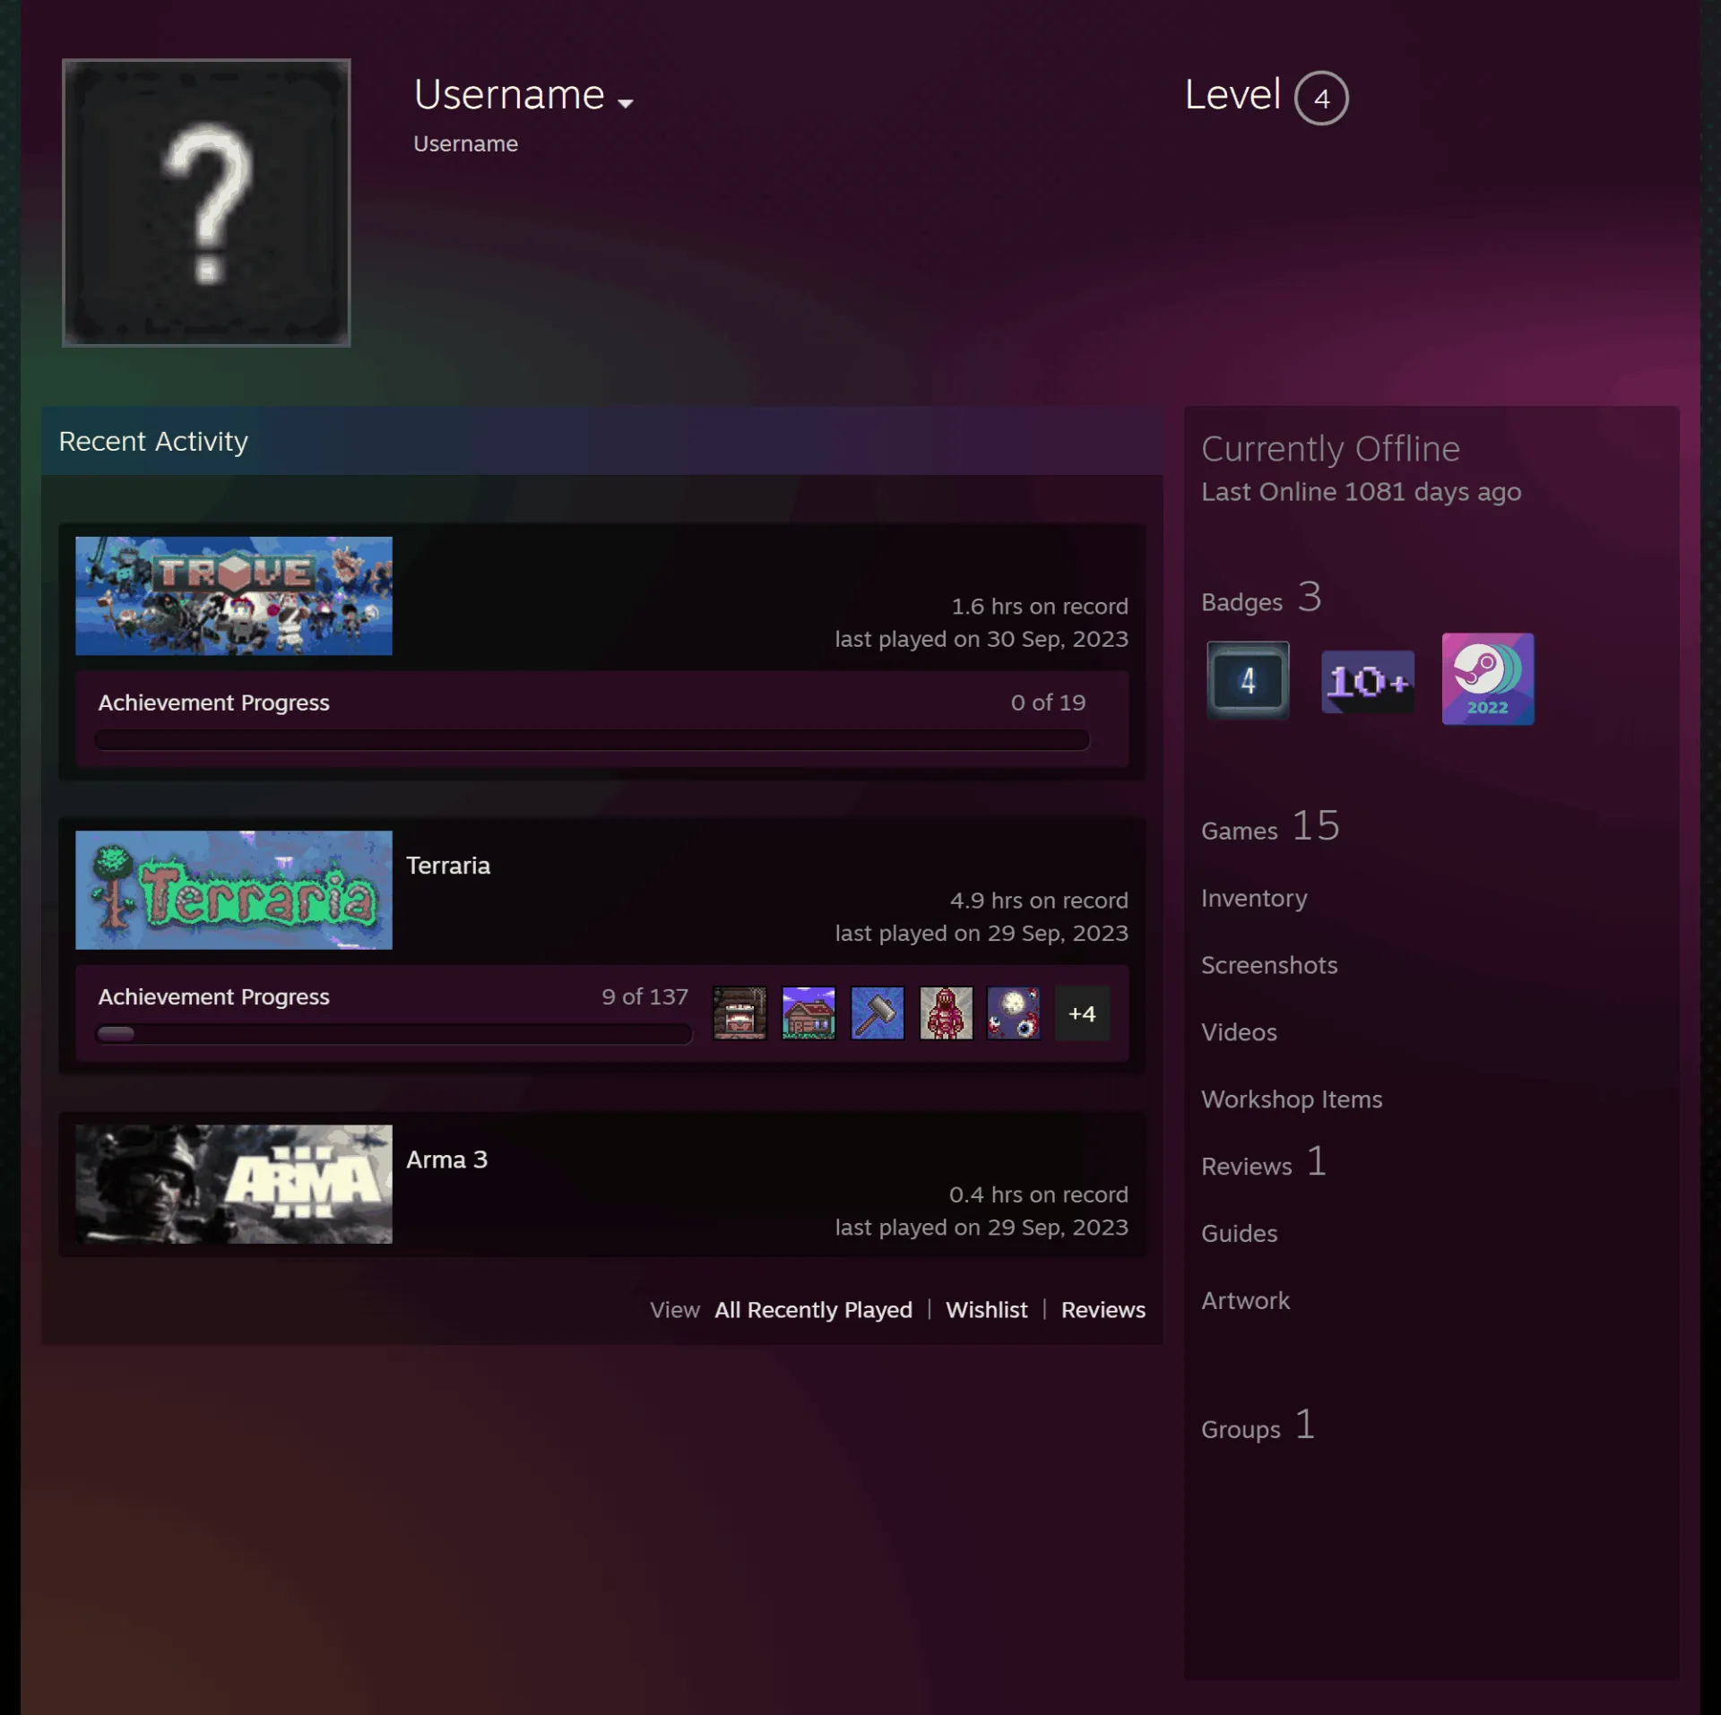Click '1.6 hrs on record' text
1721x1715 pixels.
click(x=1040, y=607)
